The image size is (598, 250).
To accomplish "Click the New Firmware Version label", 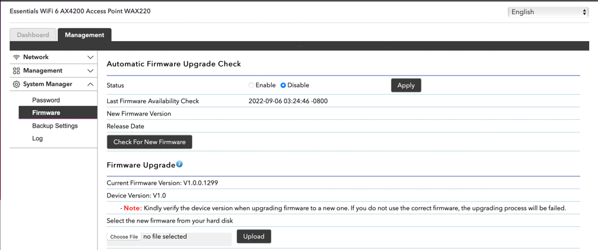I will pos(139,113).
